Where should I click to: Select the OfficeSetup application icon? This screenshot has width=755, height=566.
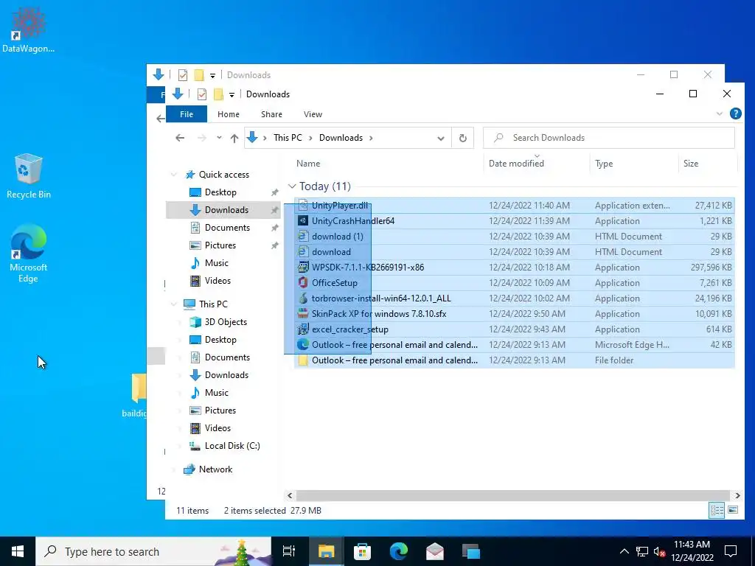[303, 282]
